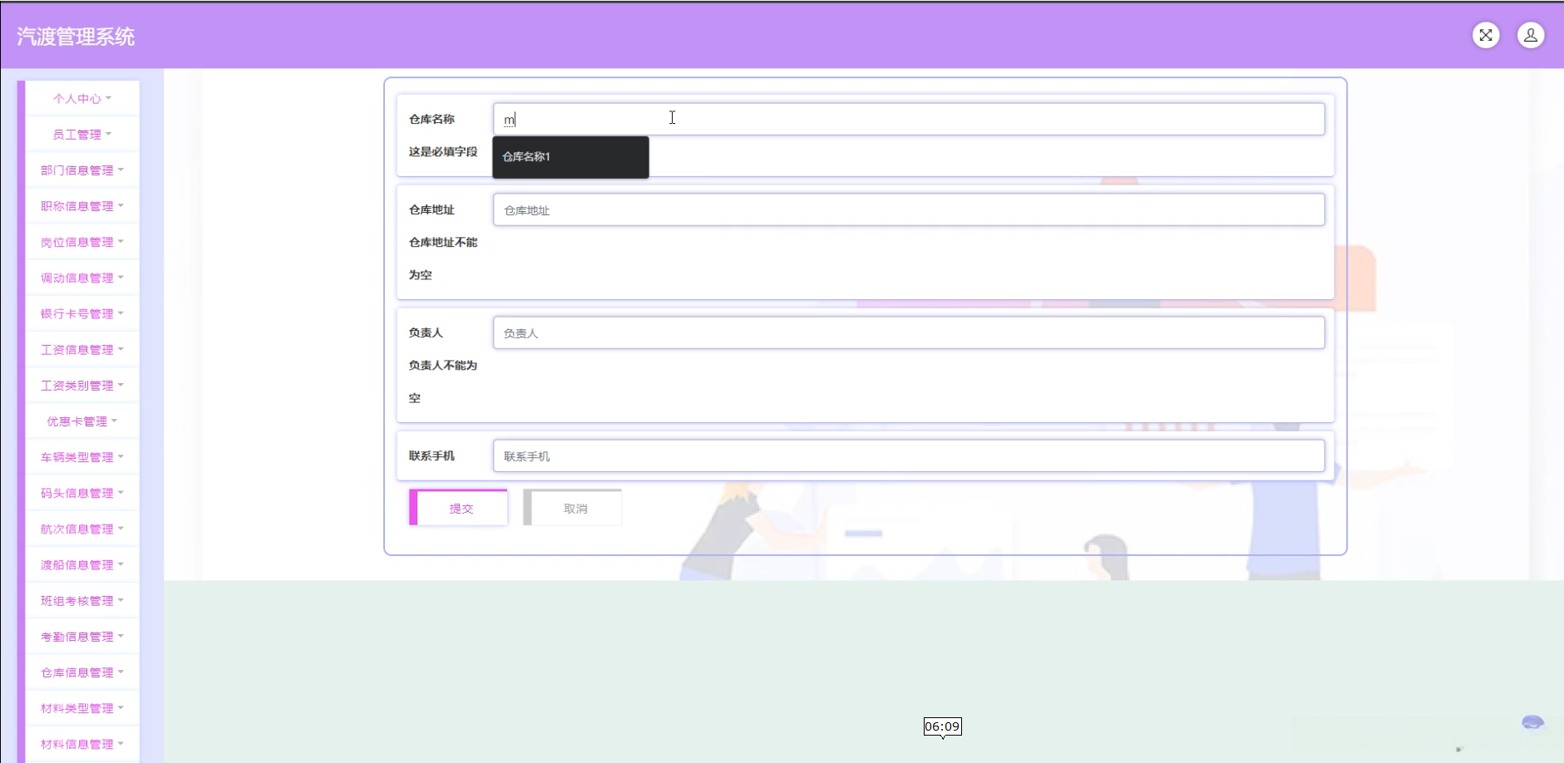Click the 仓库地址不能为空 validation message

[x=443, y=258]
